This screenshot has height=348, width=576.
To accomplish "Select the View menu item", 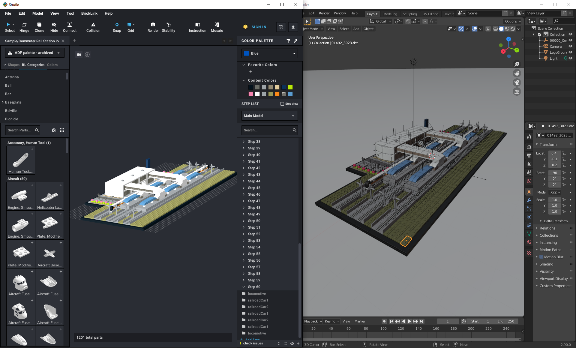I will coord(54,13).
